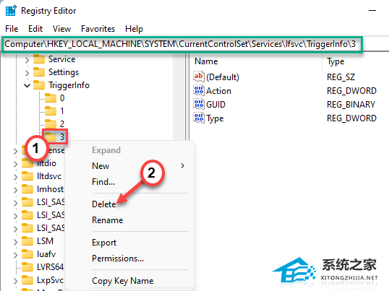
Task: Collapse the TriggerInfo tree node
Action: coord(27,85)
